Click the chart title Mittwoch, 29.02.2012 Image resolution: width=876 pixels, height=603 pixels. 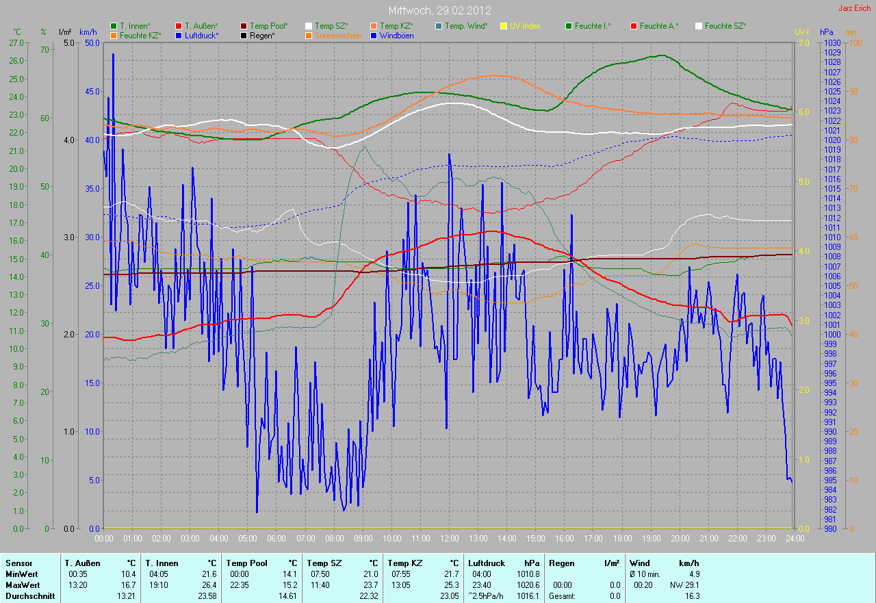(x=437, y=11)
